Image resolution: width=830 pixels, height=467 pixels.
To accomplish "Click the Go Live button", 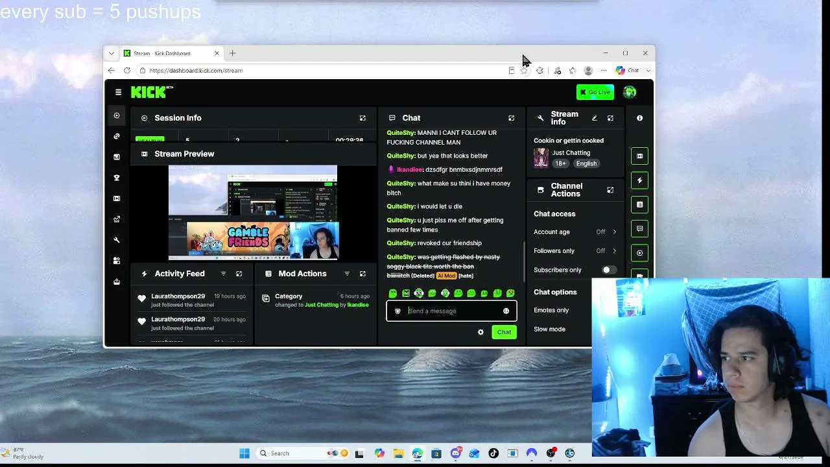I will click(595, 92).
